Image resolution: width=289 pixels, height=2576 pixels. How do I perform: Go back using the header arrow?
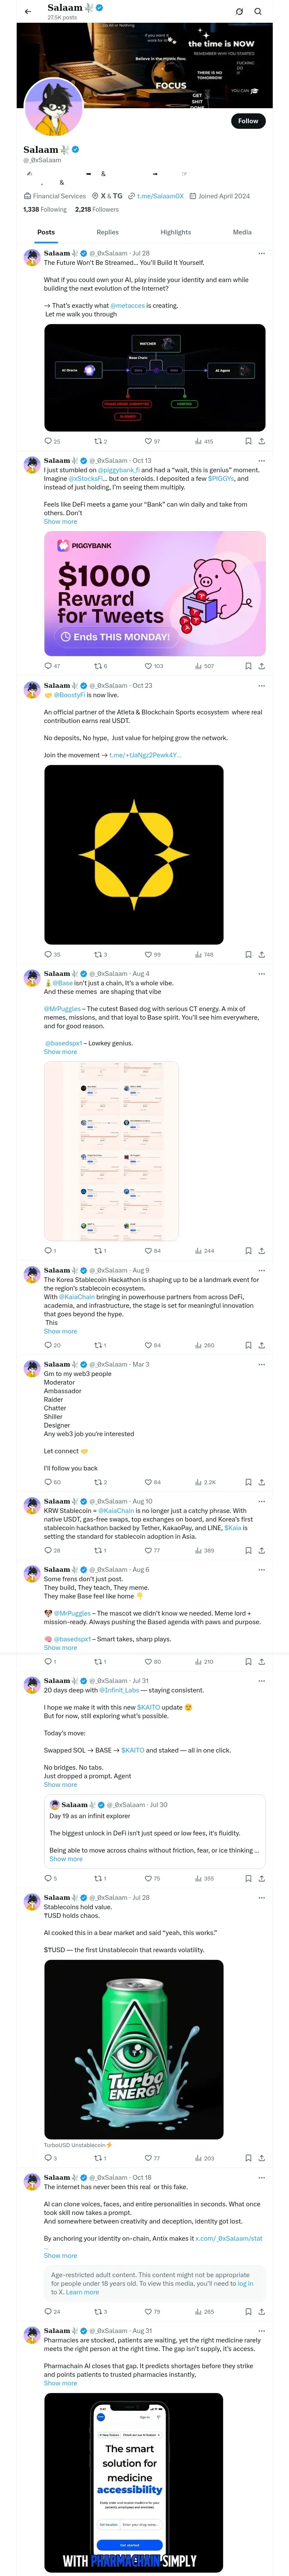click(x=28, y=12)
